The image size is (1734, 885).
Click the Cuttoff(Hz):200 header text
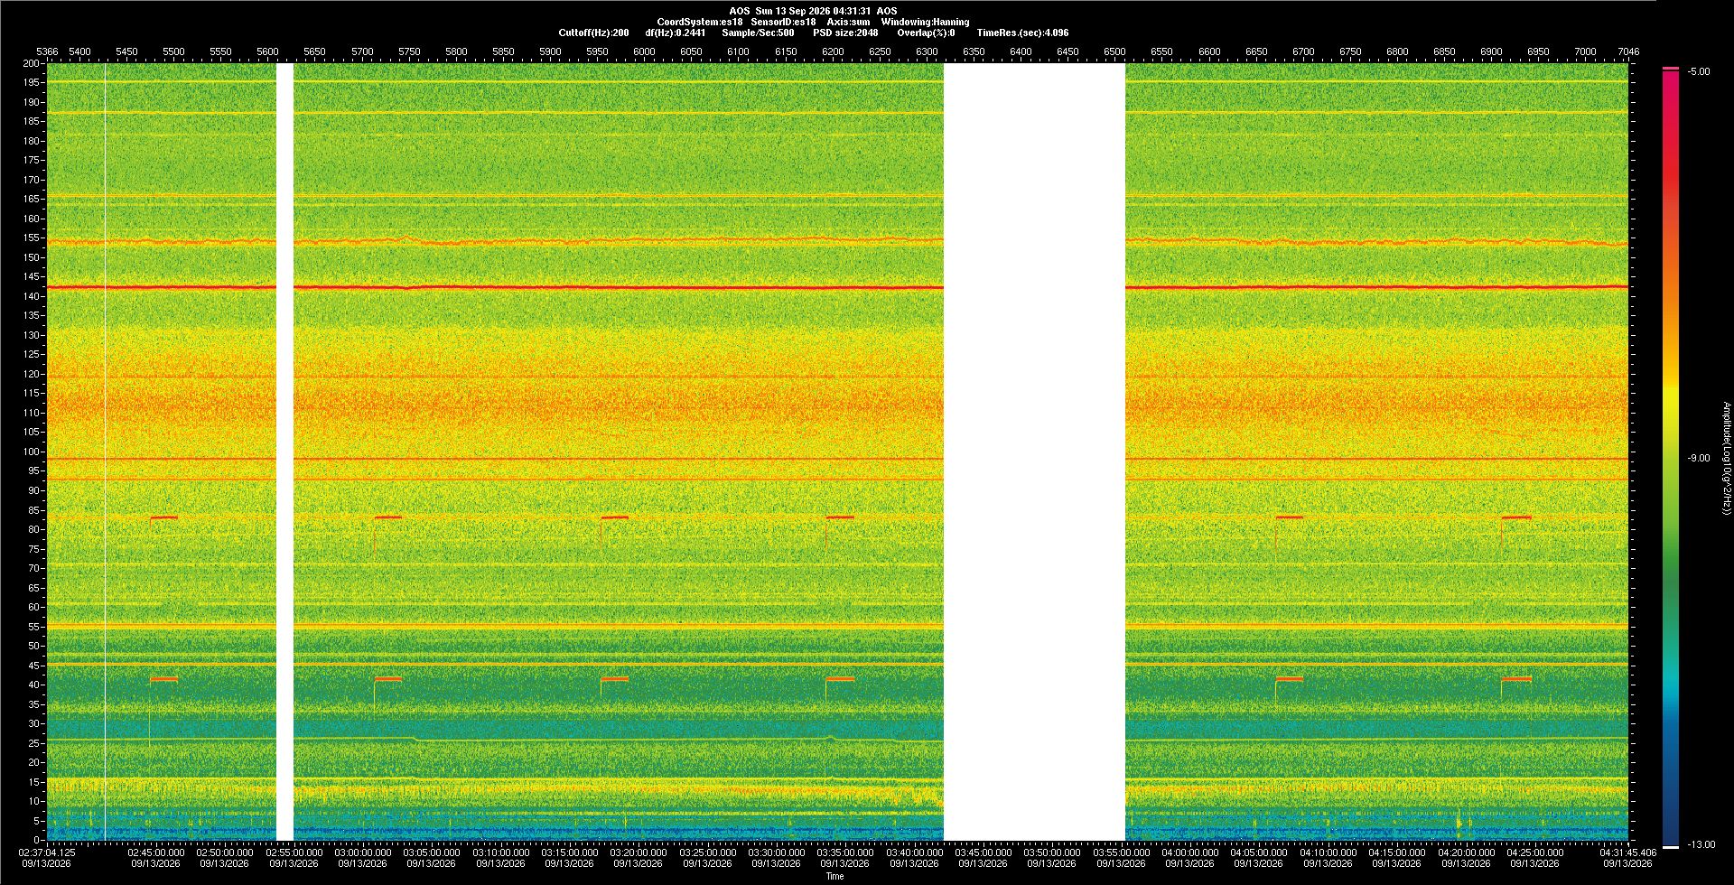tap(593, 33)
